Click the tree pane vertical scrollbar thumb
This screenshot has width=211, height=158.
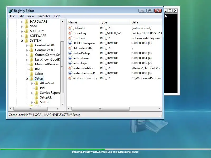[62, 67]
